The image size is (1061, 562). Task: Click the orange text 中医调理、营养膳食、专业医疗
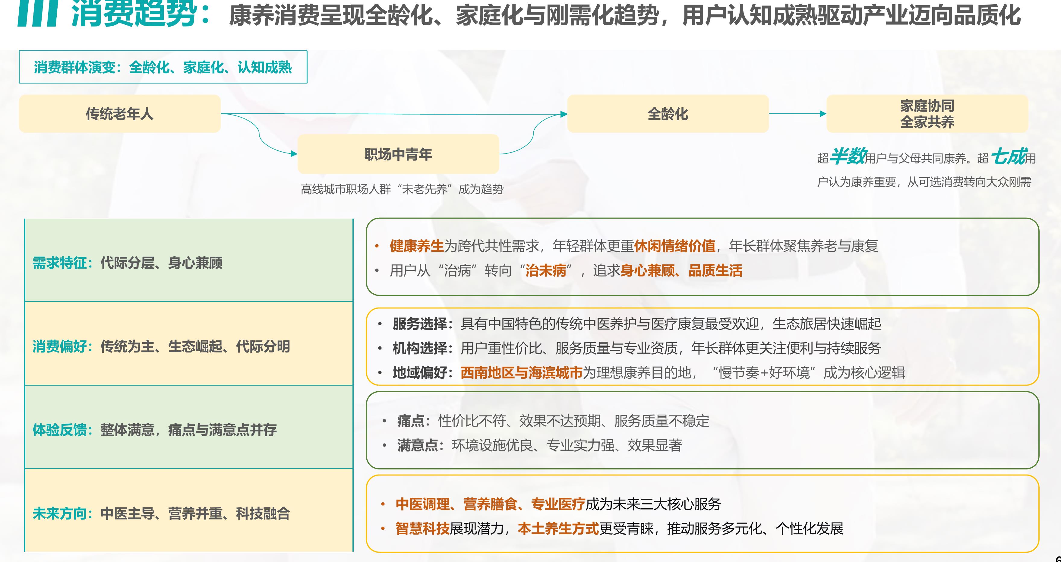[490, 504]
